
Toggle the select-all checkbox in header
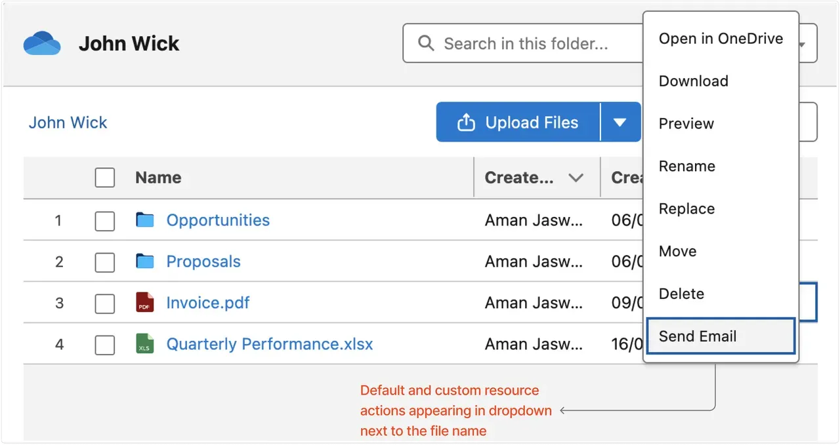click(x=105, y=178)
